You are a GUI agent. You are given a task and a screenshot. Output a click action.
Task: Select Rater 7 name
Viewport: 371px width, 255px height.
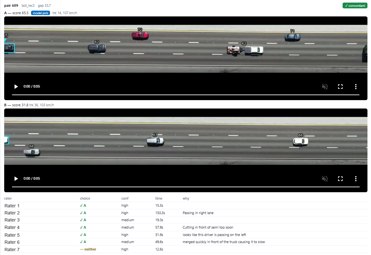[x=12, y=249]
